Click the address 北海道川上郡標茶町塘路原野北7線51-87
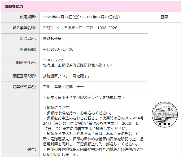183x157 pixels. pos(77,65)
